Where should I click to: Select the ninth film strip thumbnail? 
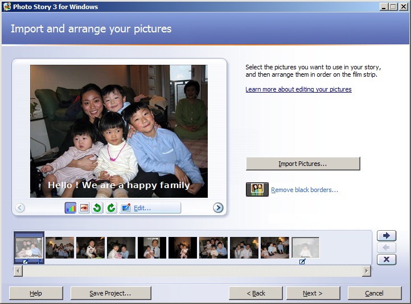tap(275, 248)
